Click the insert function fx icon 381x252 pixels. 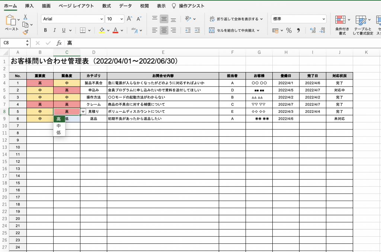[x=59, y=43]
